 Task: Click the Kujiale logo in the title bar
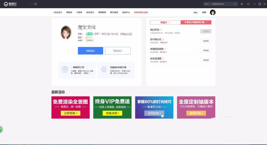10,4
